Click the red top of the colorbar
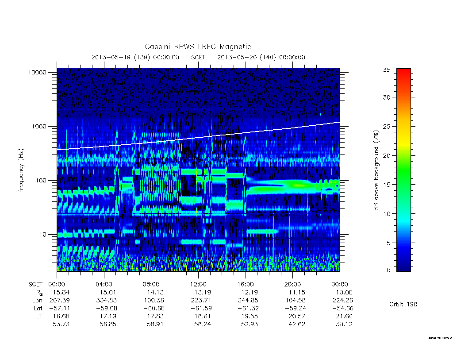 coord(403,73)
